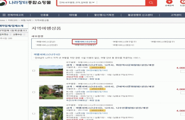Select 여행서비스(군산) category link
185x120 pixels.
point(46,42)
